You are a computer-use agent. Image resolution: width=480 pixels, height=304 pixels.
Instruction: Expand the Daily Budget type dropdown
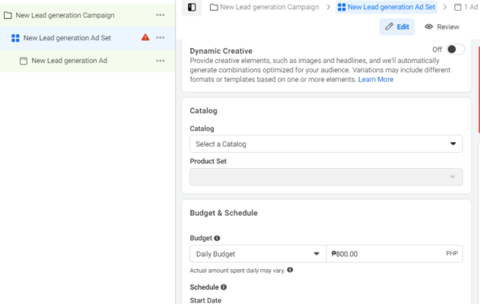click(257, 254)
